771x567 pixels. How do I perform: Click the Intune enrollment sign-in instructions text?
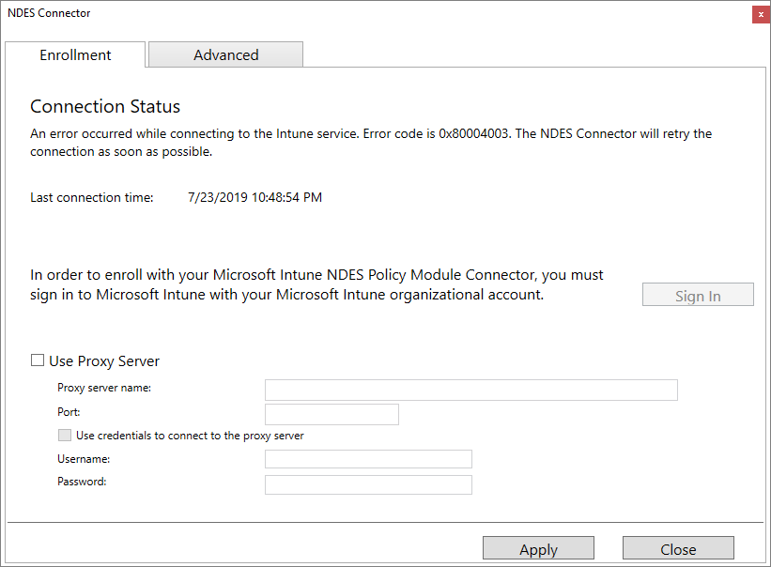(316, 284)
